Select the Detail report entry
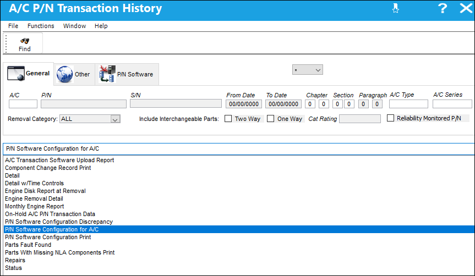This screenshot has width=475, height=276. (x=12, y=175)
